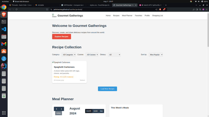Click the Load More Recipes button
The width and height of the screenshot is (209, 117).
(107, 89)
